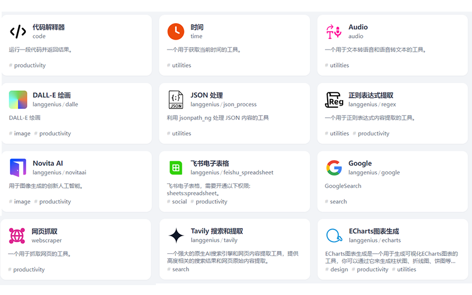Screen dimensions: 472x295
Task: Click the image tag on DALL-E card
Action: tap(20, 134)
